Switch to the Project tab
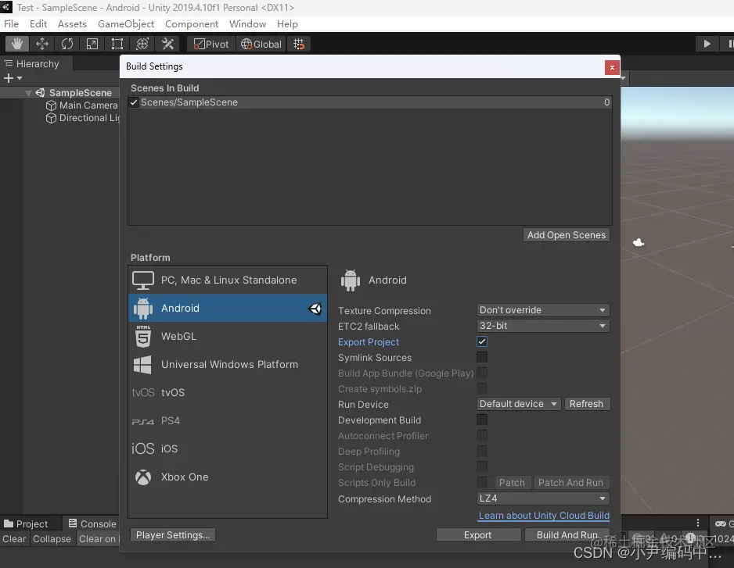Screen dimensions: 734x568 pos(26,523)
